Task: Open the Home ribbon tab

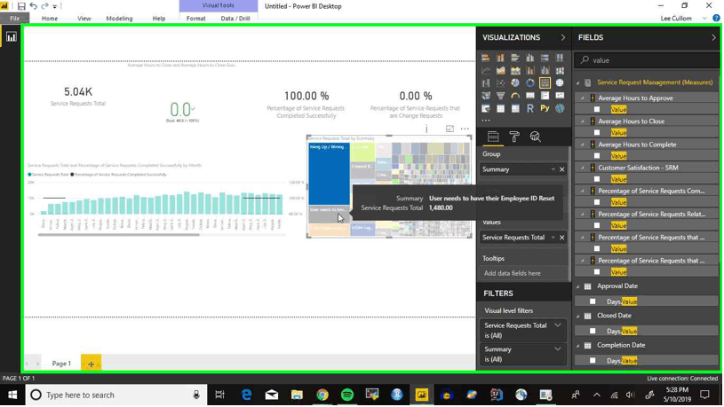Action: tap(50, 19)
